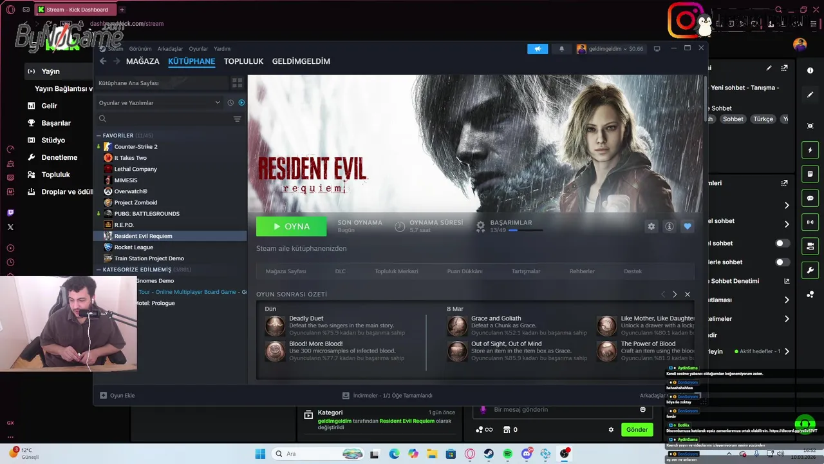Open Stüdyo in Kick sidebar
The width and height of the screenshot is (824, 464).
pyautogui.click(x=53, y=140)
